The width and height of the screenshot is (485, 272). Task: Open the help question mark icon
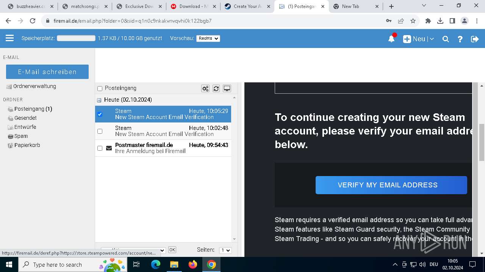[x=460, y=39]
